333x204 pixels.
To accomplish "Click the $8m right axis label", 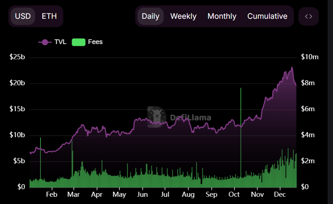I will pyautogui.click(x=308, y=83).
